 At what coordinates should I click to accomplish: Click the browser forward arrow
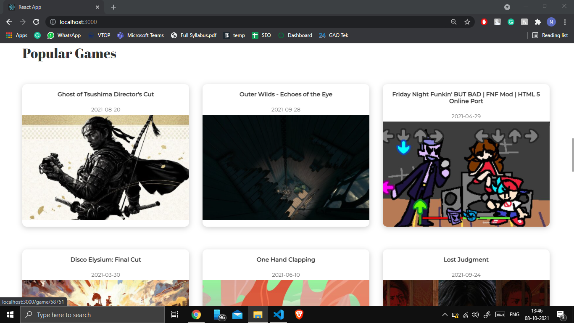tap(23, 22)
